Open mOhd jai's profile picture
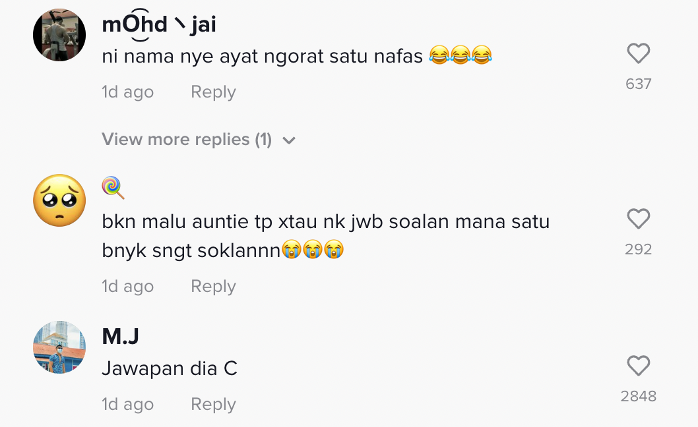 click(59, 35)
